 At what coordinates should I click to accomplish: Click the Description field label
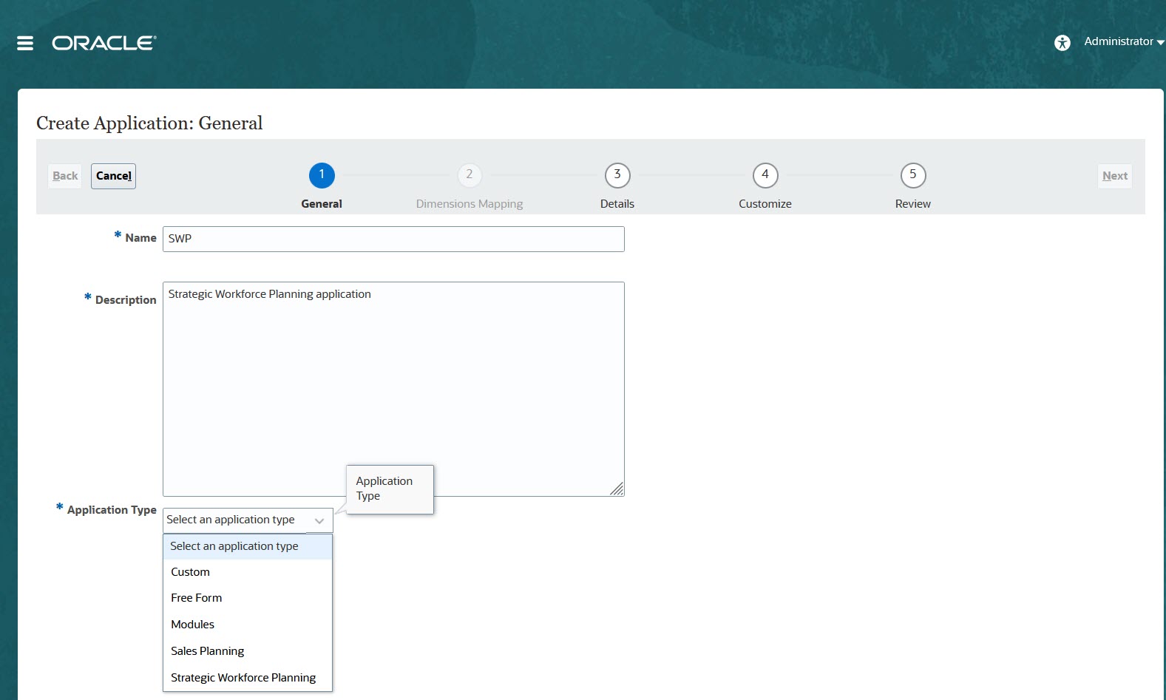tap(126, 300)
